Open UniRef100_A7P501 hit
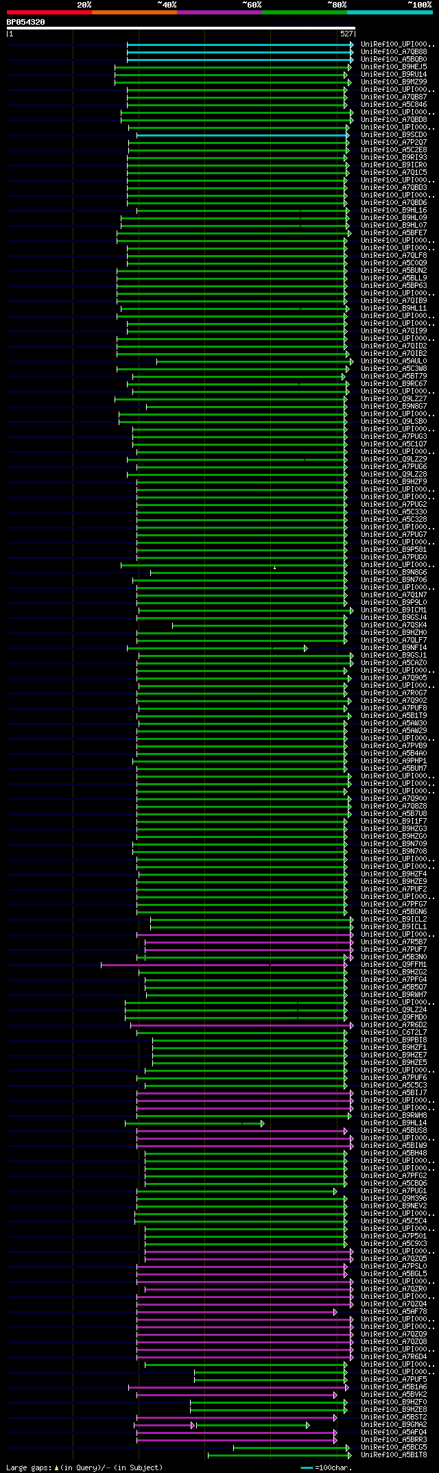Screen dimensions: 439x1473 point(394,1236)
